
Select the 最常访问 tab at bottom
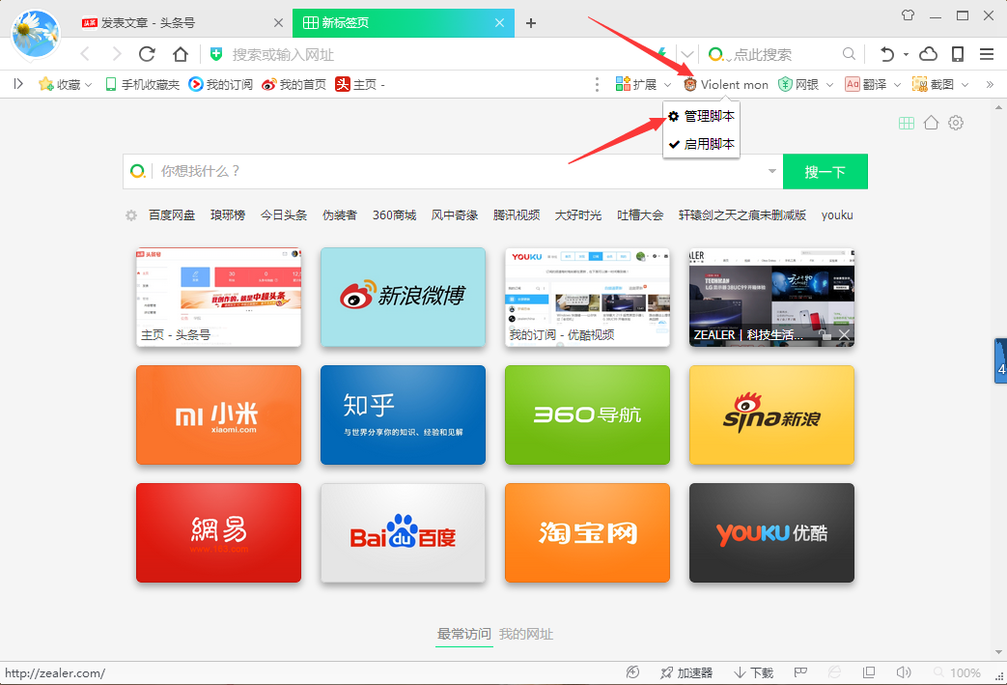pos(463,634)
